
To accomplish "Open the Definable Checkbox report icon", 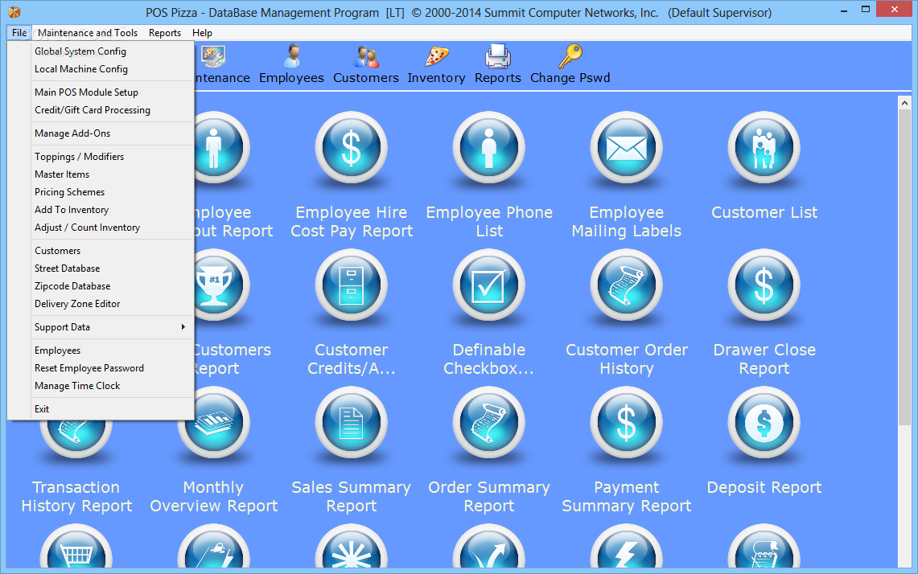I will (x=489, y=285).
